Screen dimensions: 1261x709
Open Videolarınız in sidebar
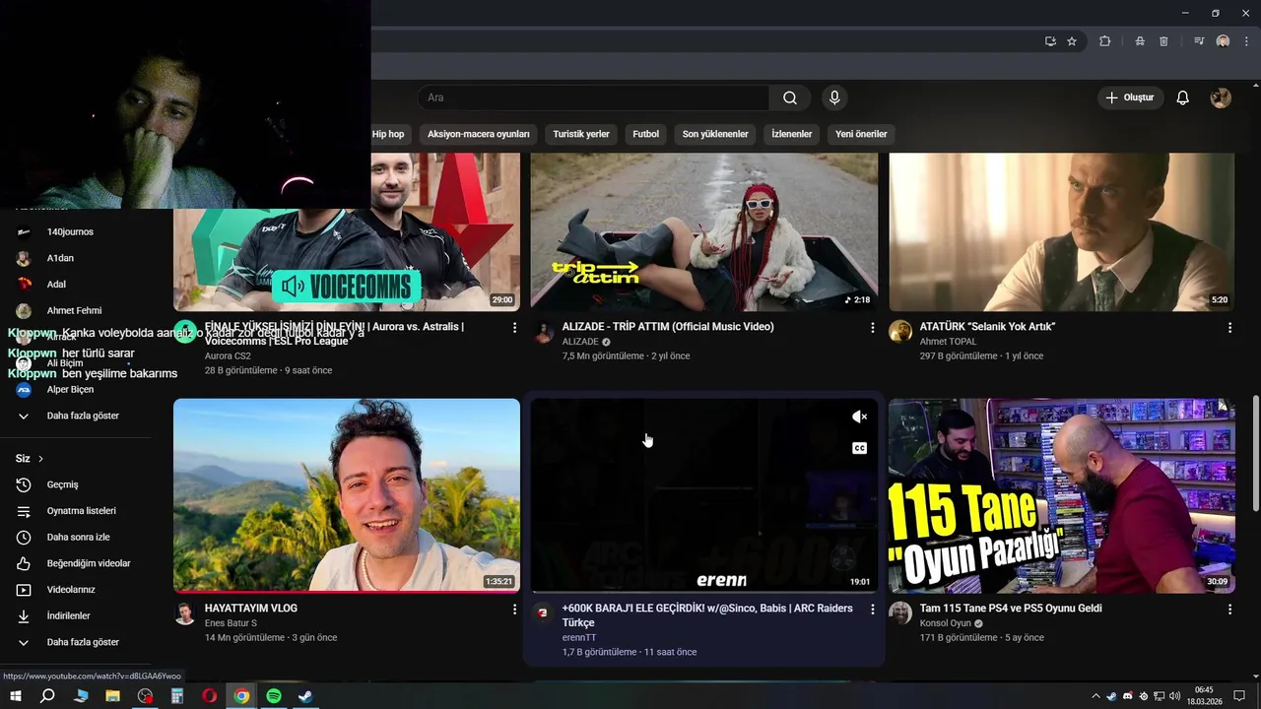click(x=71, y=590)
